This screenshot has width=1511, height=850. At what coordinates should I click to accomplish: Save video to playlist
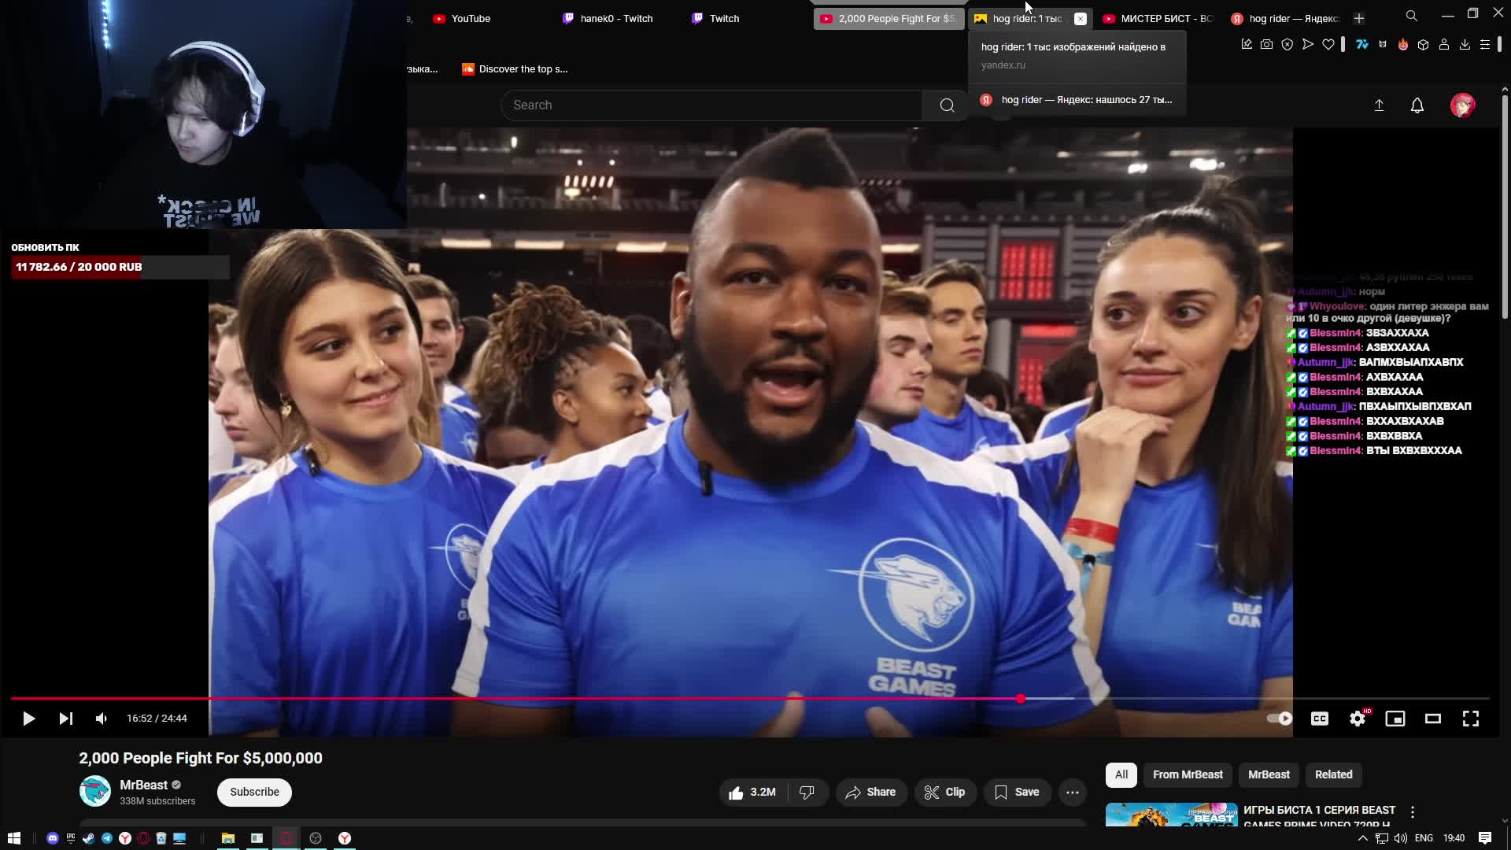point(1017,793)
